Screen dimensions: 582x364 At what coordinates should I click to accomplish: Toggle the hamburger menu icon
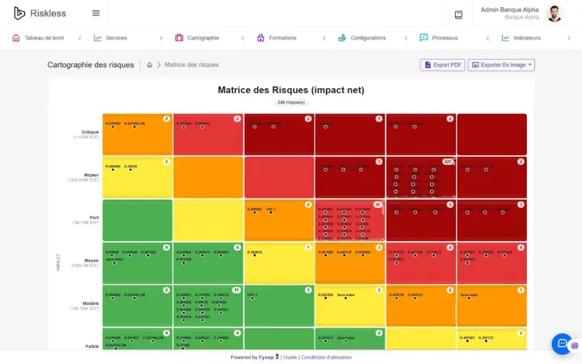[x=95, y=14]
